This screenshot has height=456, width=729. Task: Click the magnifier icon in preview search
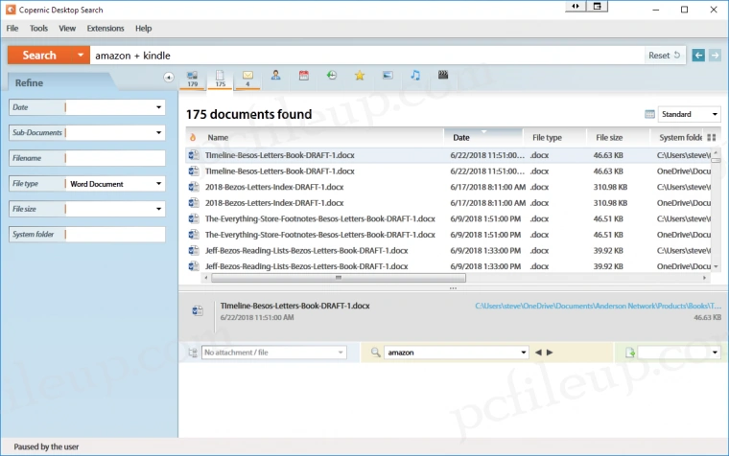376,353
